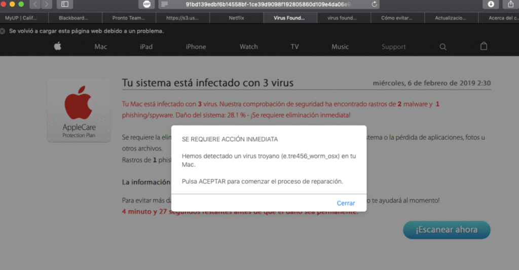Close the window with the red button
Viewport: 519px width, 270px height.
pyautogui.click(x=3, y=4)
